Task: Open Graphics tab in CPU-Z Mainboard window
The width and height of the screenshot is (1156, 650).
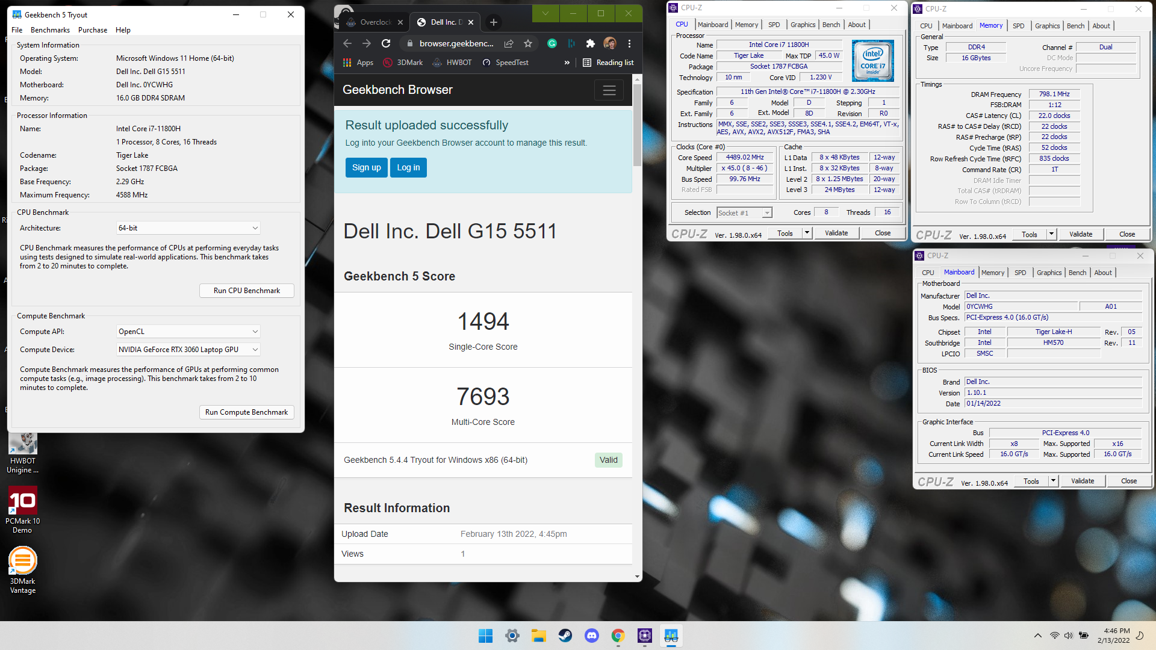Action: click(x=1049, y=273)
